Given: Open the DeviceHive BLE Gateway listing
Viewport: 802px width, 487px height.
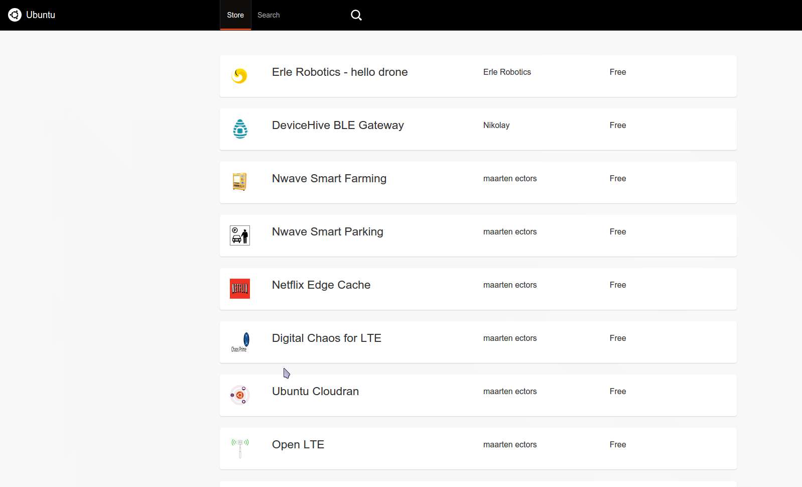Looking at the screenshot, I should (338, 126).
